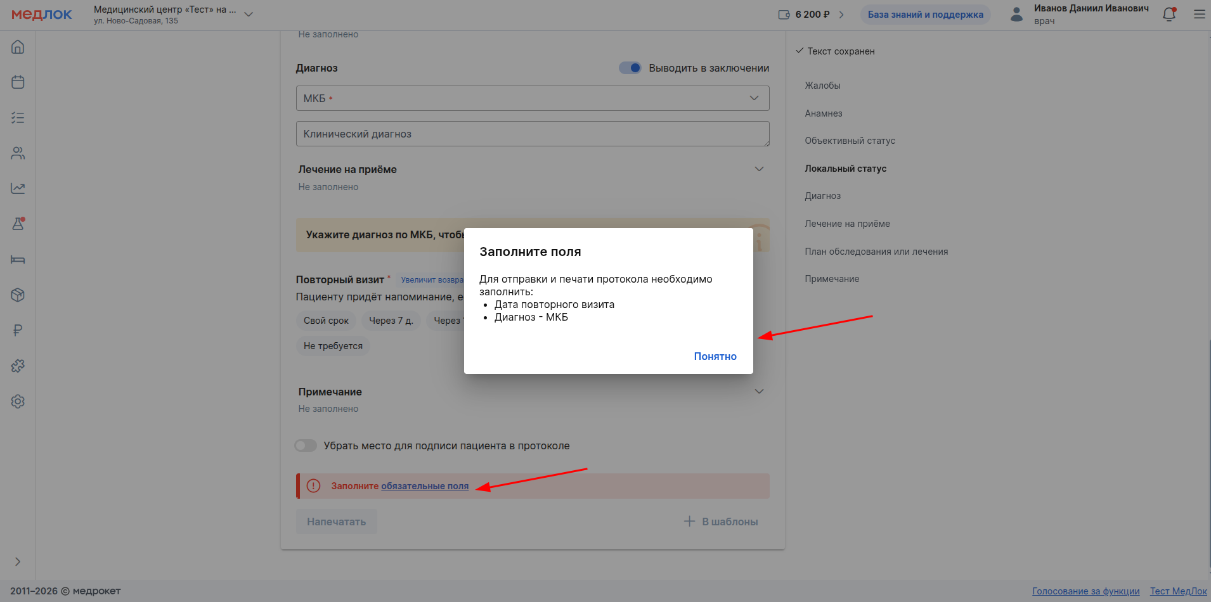Open 'База знаний и поддержка' link
This screenshot has width=1211, height=602.
pyautogui.click(x=925, y=15)
